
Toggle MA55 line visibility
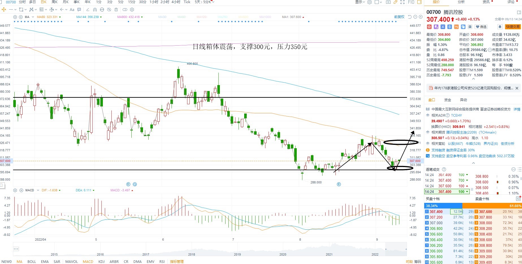pos(49,17)
